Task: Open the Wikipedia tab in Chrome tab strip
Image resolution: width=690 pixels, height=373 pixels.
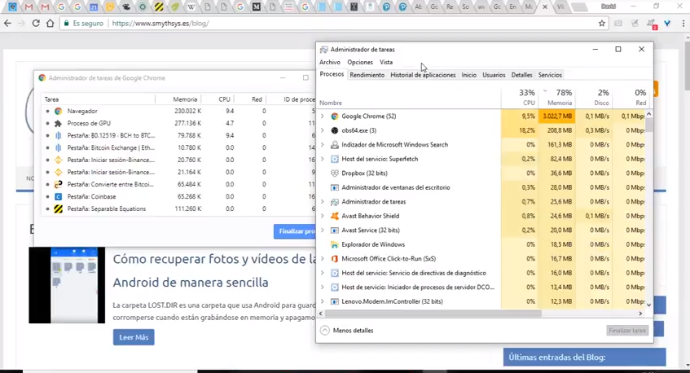Action: (191, 7)
